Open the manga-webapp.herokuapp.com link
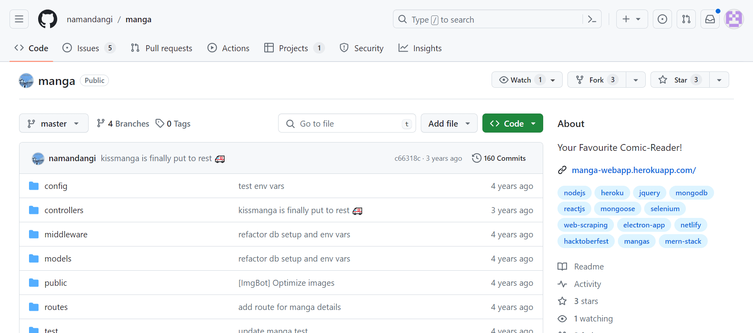This screenshot has height=333, width=753. [633, 170]
